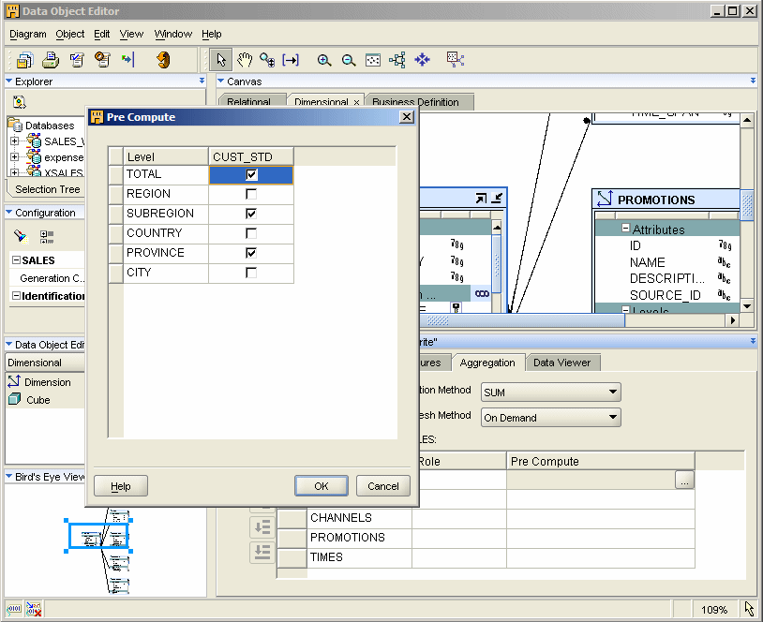Open the SUM aggregation method dropdown
The height and width of the screenshot is (622, 763).
tap(613, 392)
